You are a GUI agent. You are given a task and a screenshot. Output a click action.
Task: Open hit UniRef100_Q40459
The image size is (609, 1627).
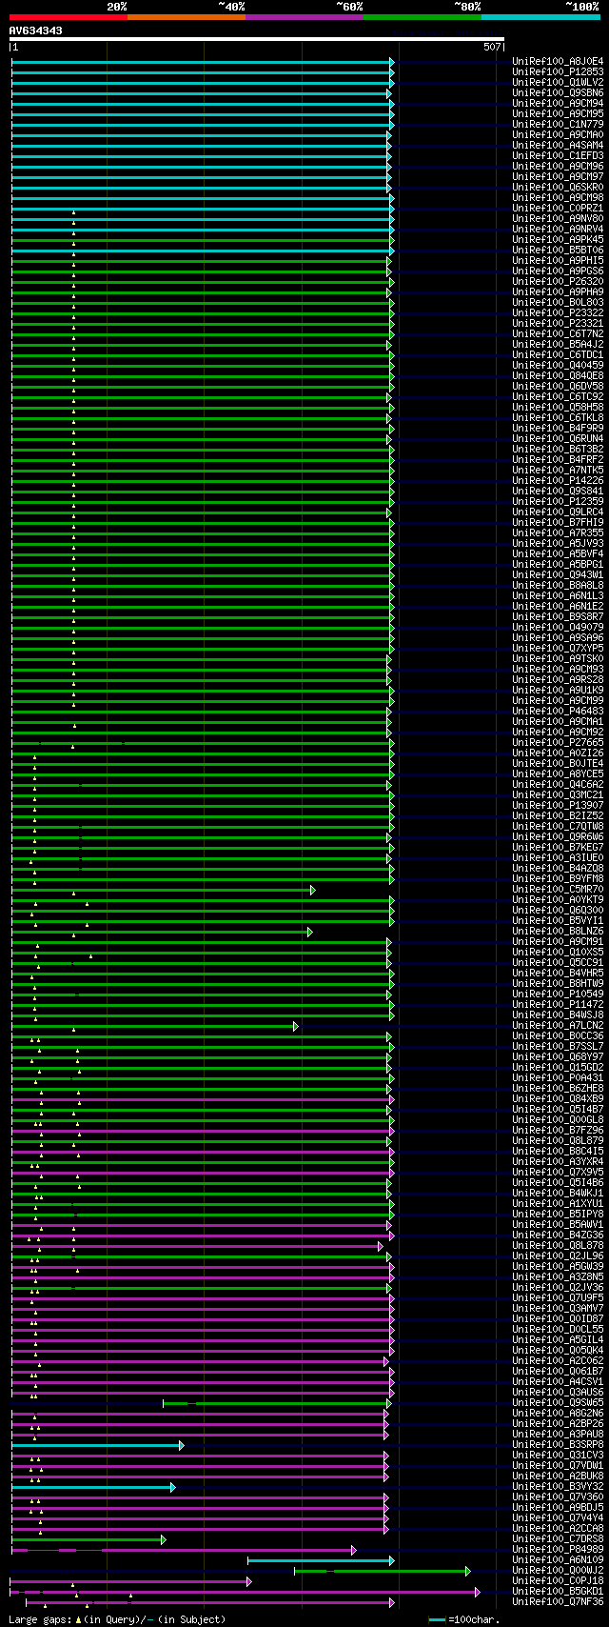pos(558,365)
